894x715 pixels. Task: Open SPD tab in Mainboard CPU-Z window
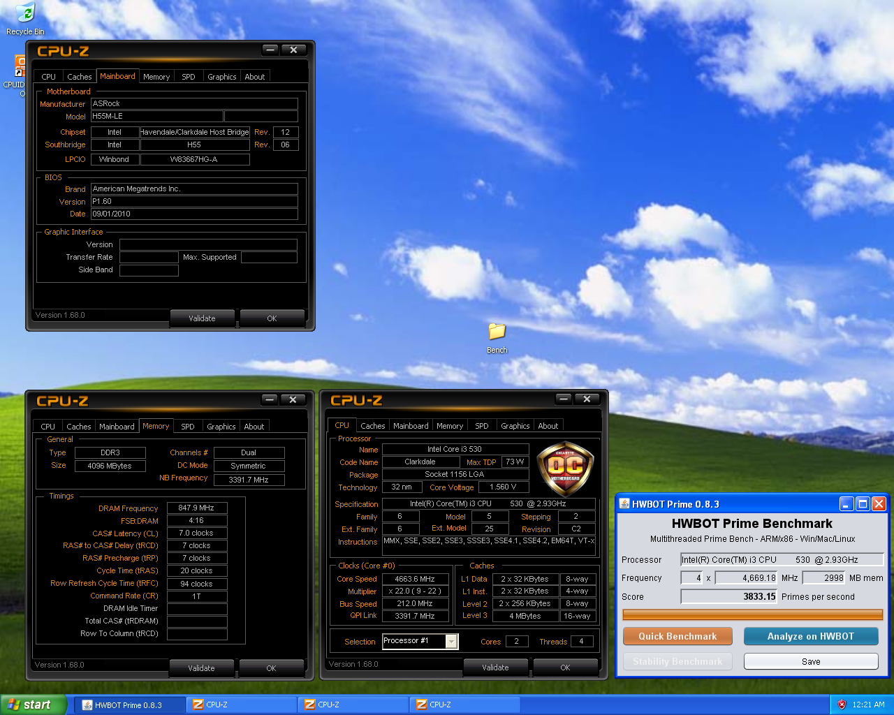pos(189,77)
